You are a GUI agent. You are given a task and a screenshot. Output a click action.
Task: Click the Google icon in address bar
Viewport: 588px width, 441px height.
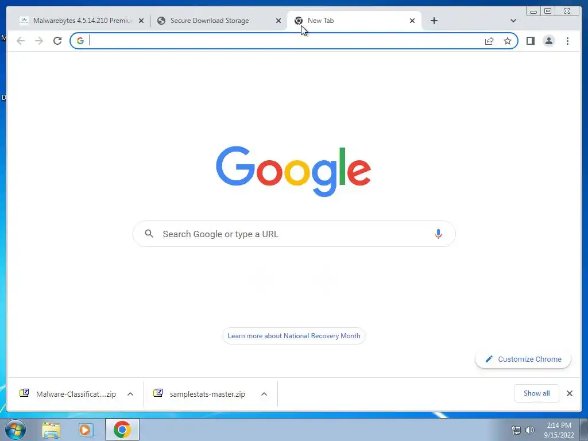pyautogui.click(x=80, y=41)
